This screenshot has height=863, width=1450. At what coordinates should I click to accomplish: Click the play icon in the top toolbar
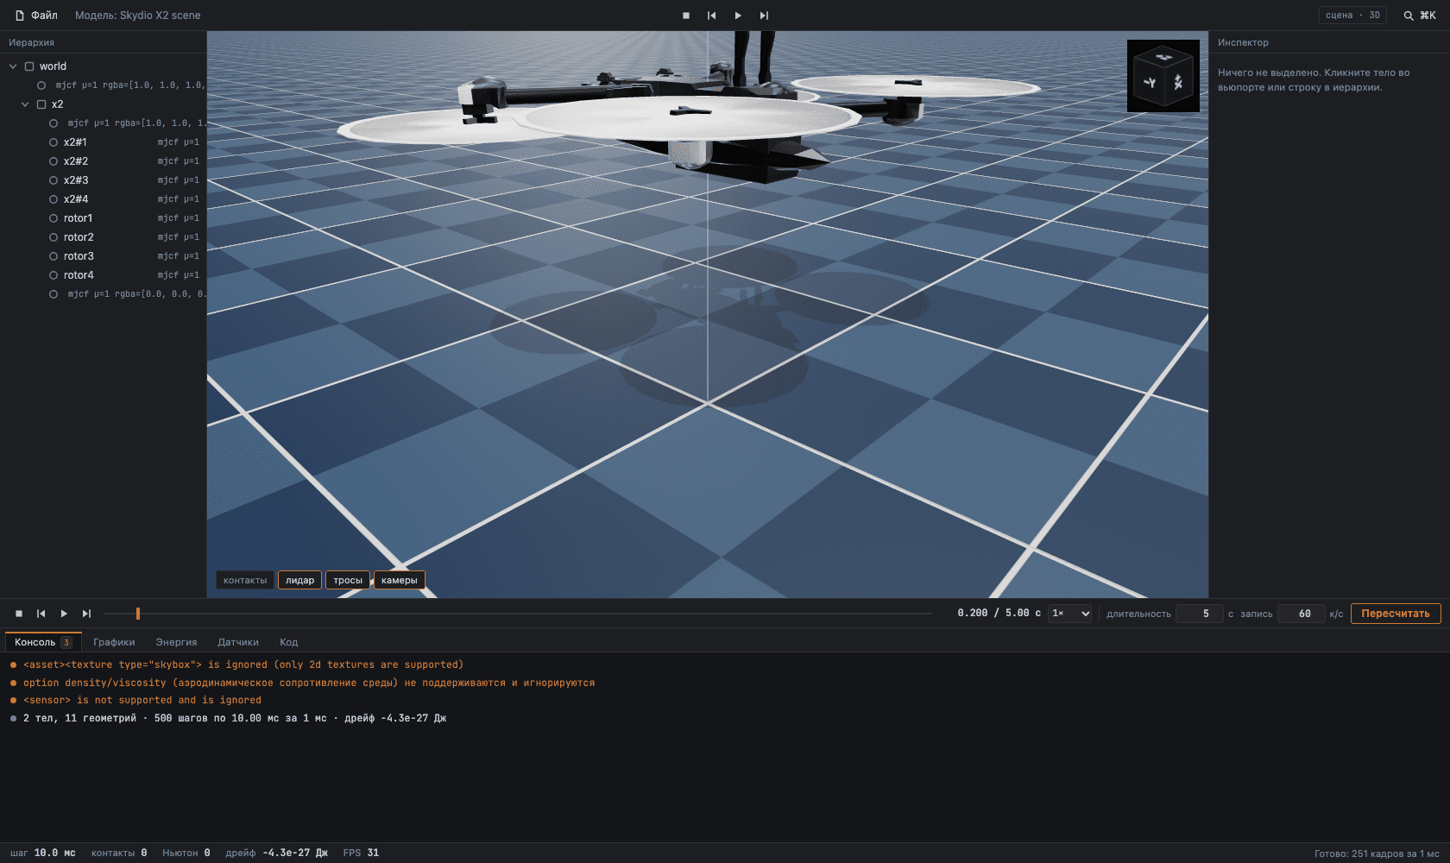(738, 16)
